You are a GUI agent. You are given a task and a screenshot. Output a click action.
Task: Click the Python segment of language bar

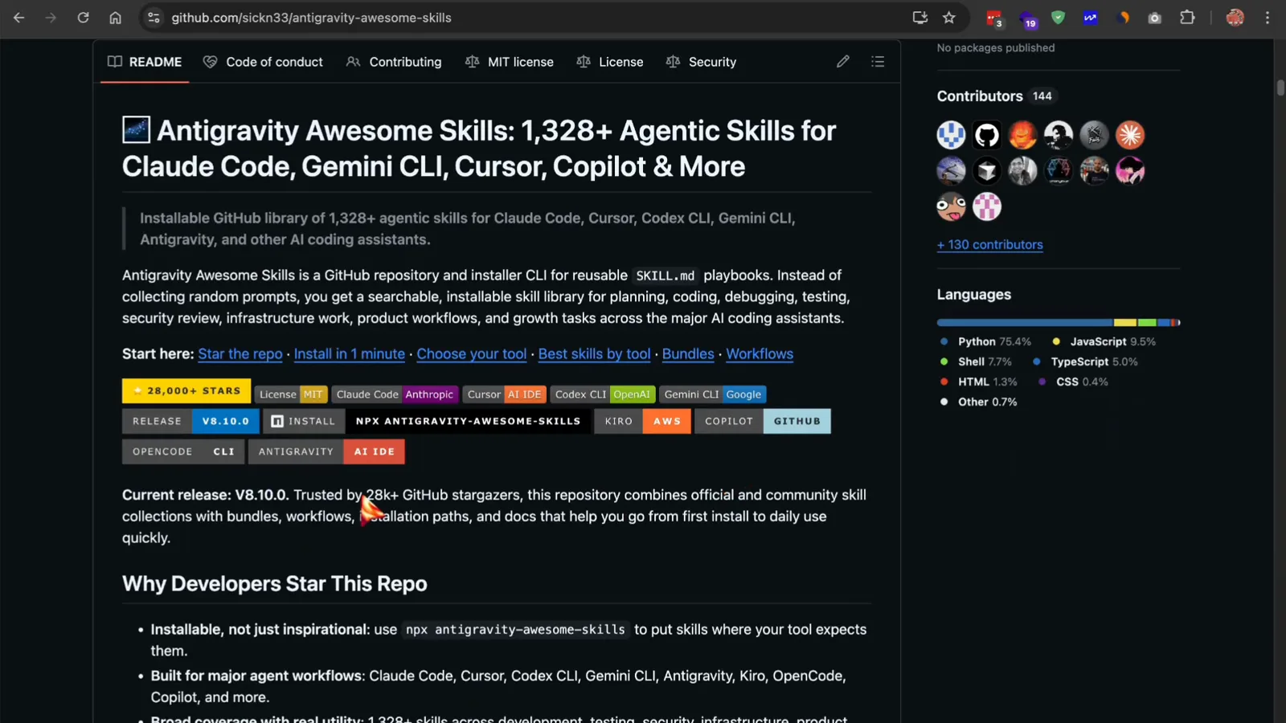click(x=1025, y=322)
